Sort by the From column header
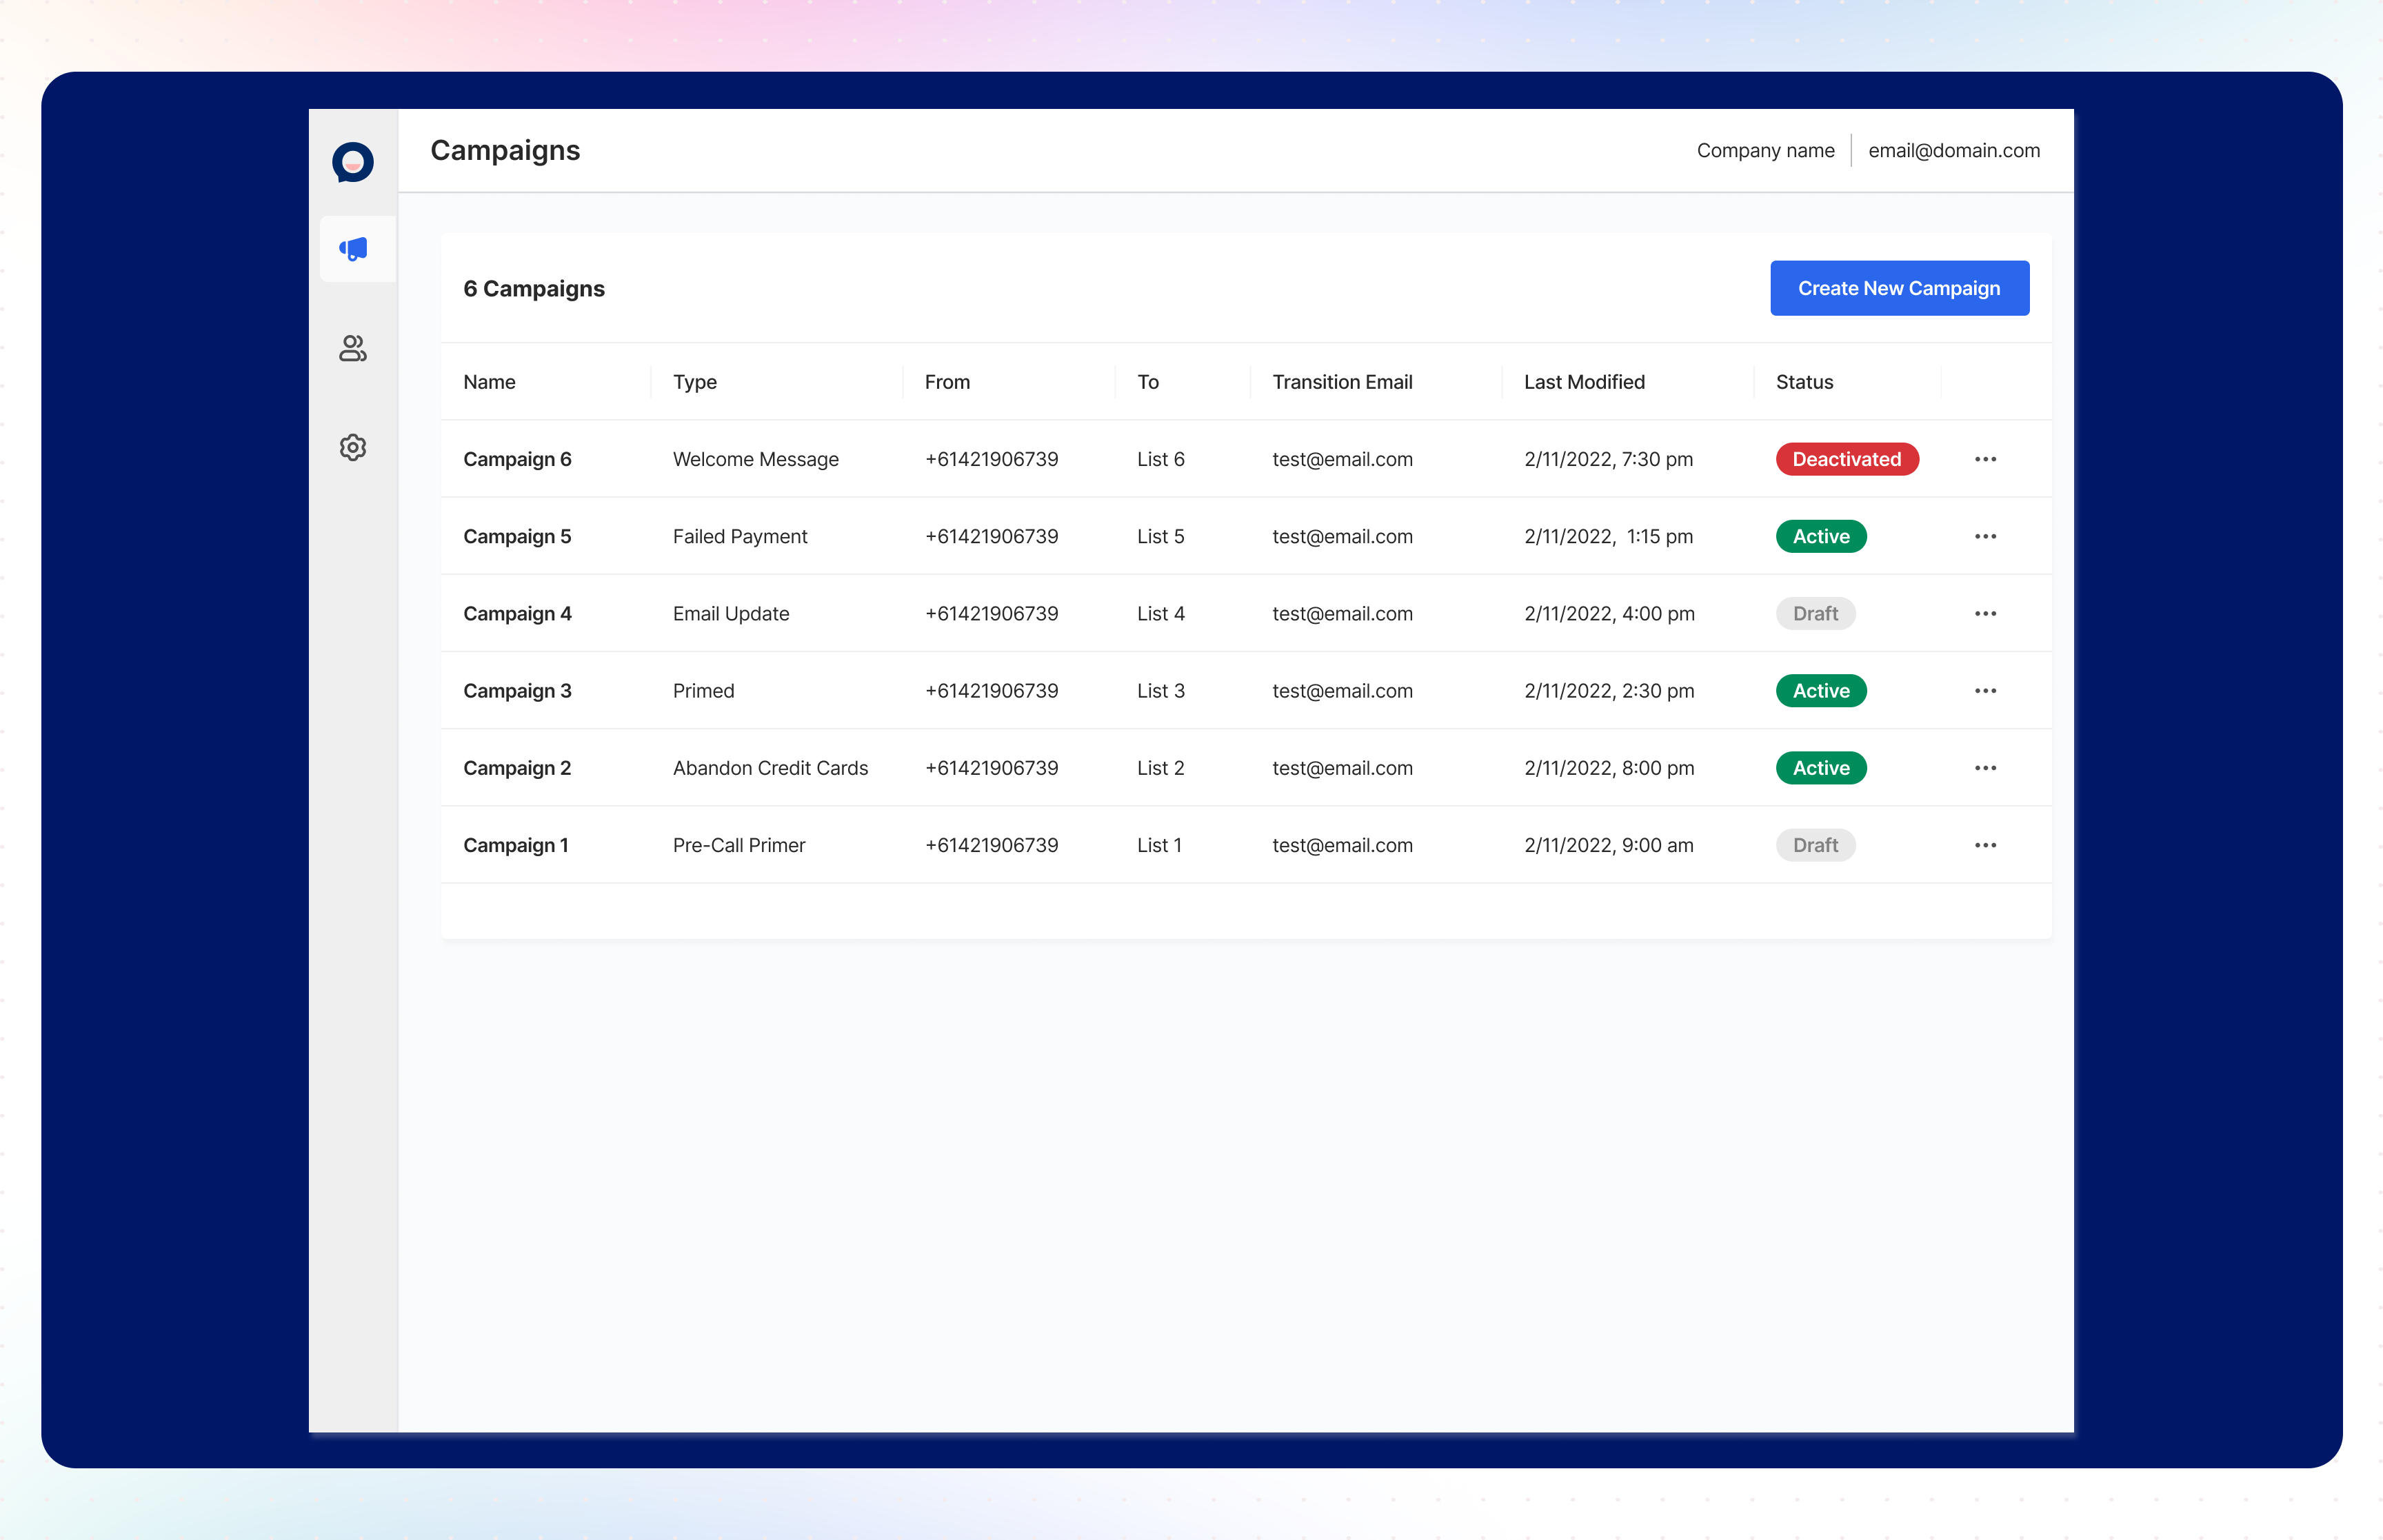This screenshot has height=1540, width=2383. pos(947,382)
